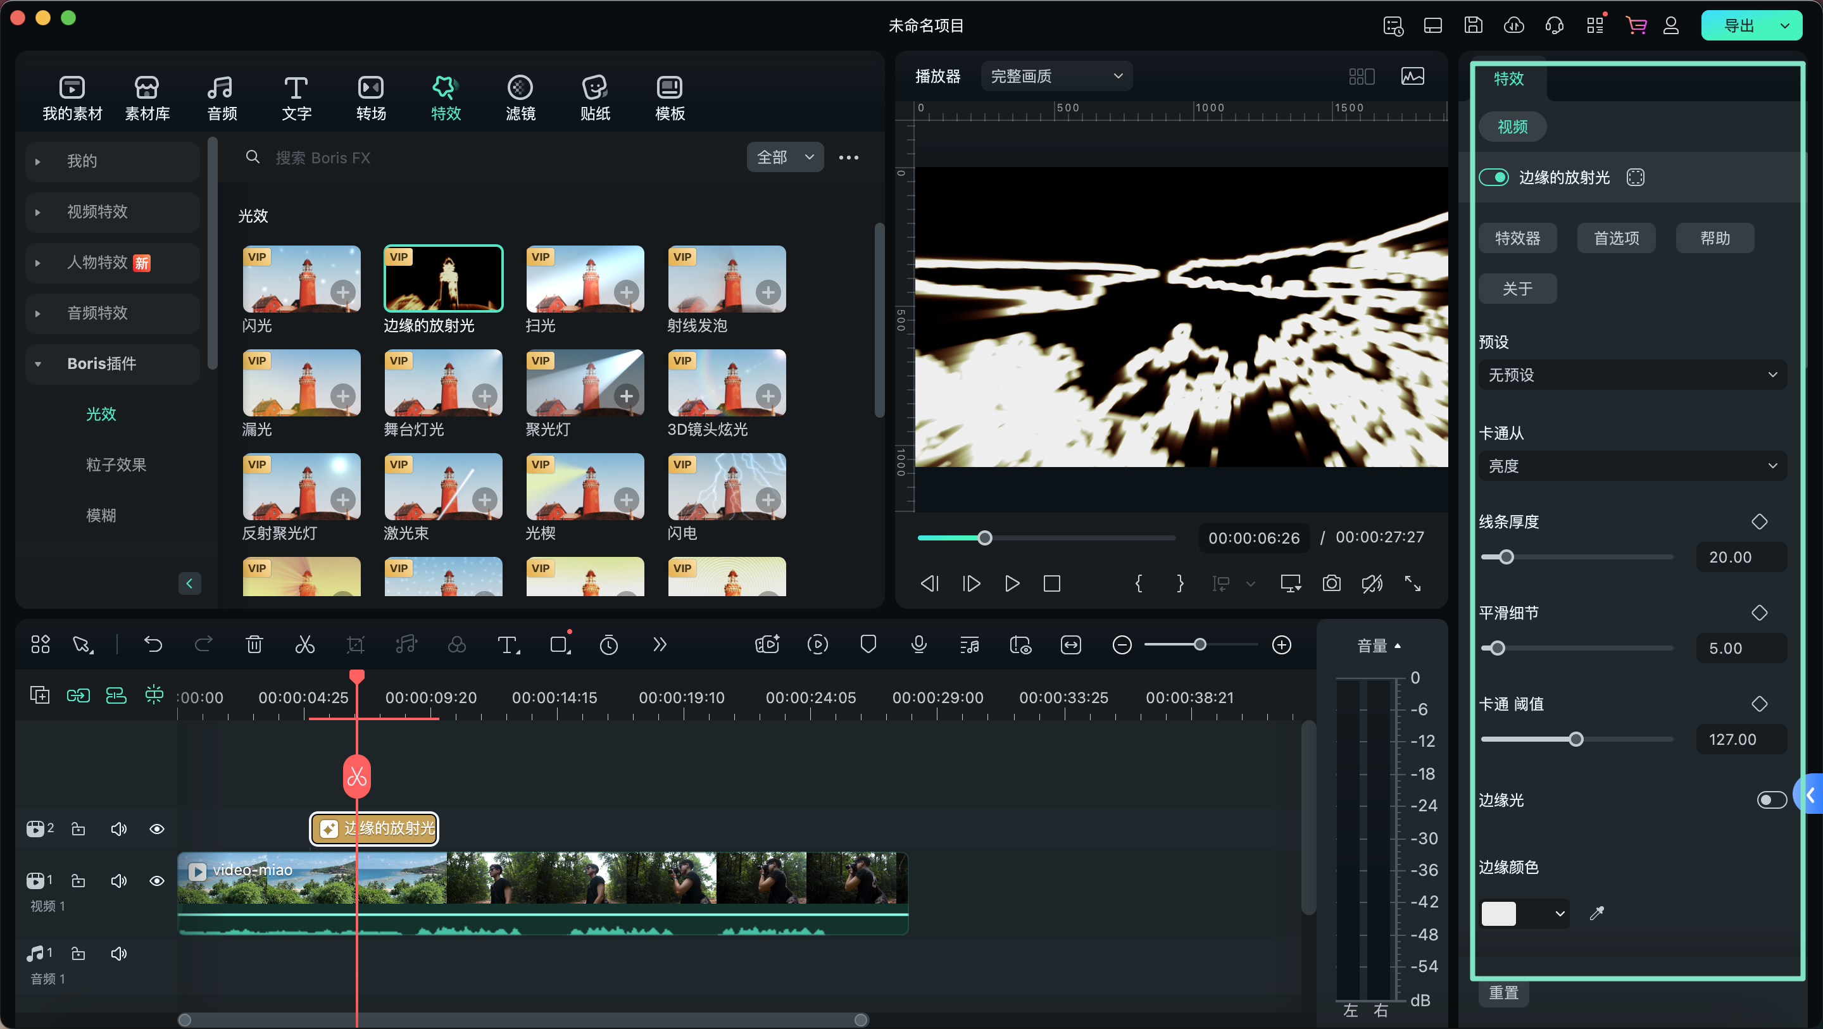This screenshot has width=1823, height=1029.
Task: Enable the 边缘光 switch
Action: [x=1770, y=800]
